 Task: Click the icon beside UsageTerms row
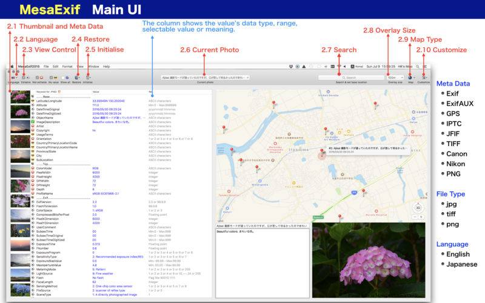coord(33,135)
